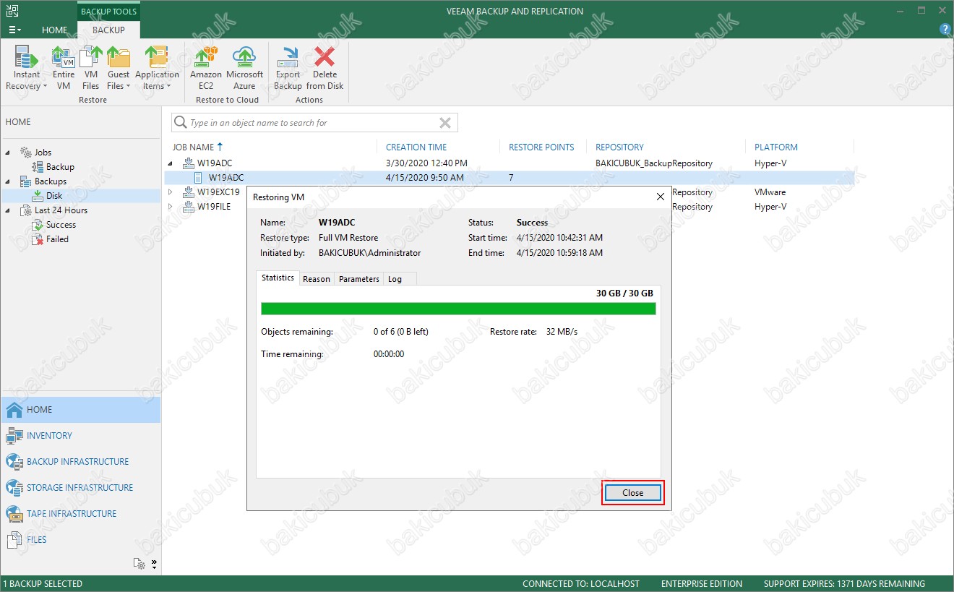
Task: Clear the search box with X icon
Action: (x=445, y=123)
